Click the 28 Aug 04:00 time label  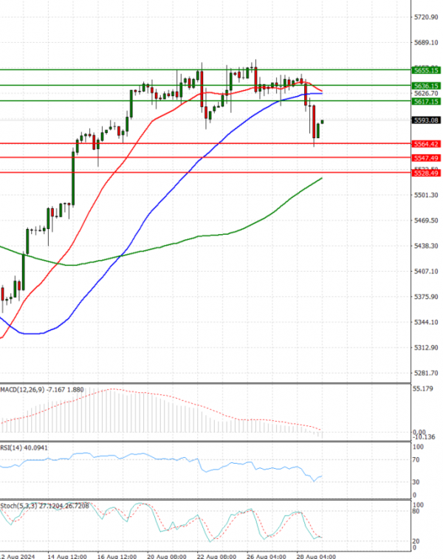pos(316,557)
